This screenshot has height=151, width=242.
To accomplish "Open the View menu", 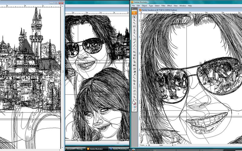I will pyautogui.click(x=176, y=6).
